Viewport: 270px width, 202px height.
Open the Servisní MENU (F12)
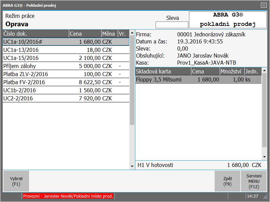[253, 181]
